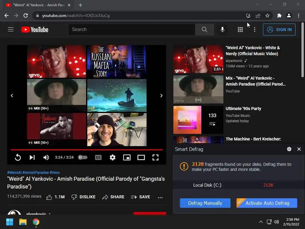Open File Explorer from taskbar
Image resolution: width=305 pixels, height=229 pixels.
tap(23, 222)
